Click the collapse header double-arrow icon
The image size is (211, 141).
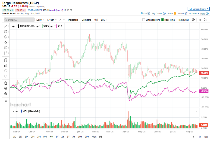click(200, 20)
